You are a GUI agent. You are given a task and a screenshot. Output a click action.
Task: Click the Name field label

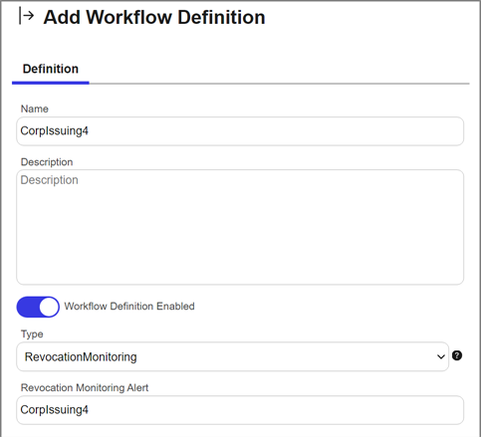click(35, 109)
